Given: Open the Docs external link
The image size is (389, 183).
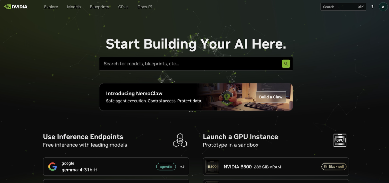Looking at the screenshot, I should point(144,7).
